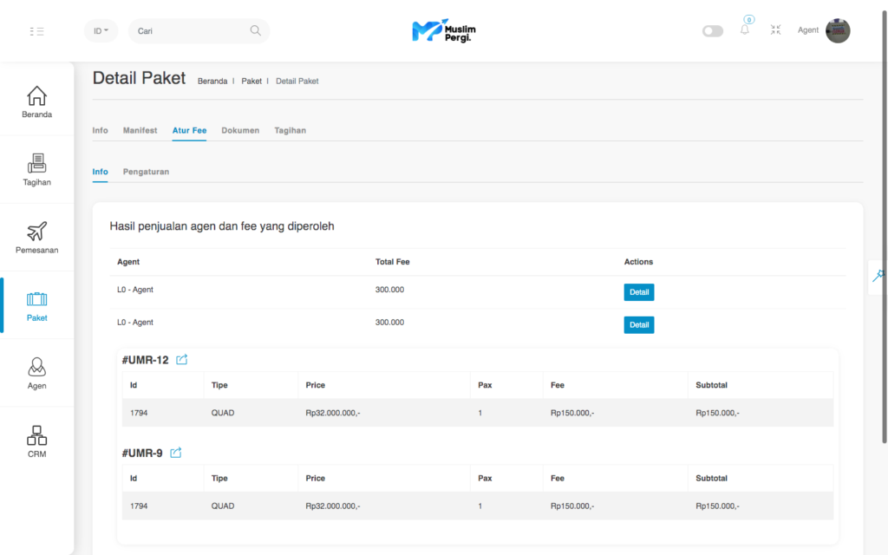Image resolution: width=888 pixels, height=555 pixels.
Task: Click the magic wand icon on right edge
Action: point(878,276)
